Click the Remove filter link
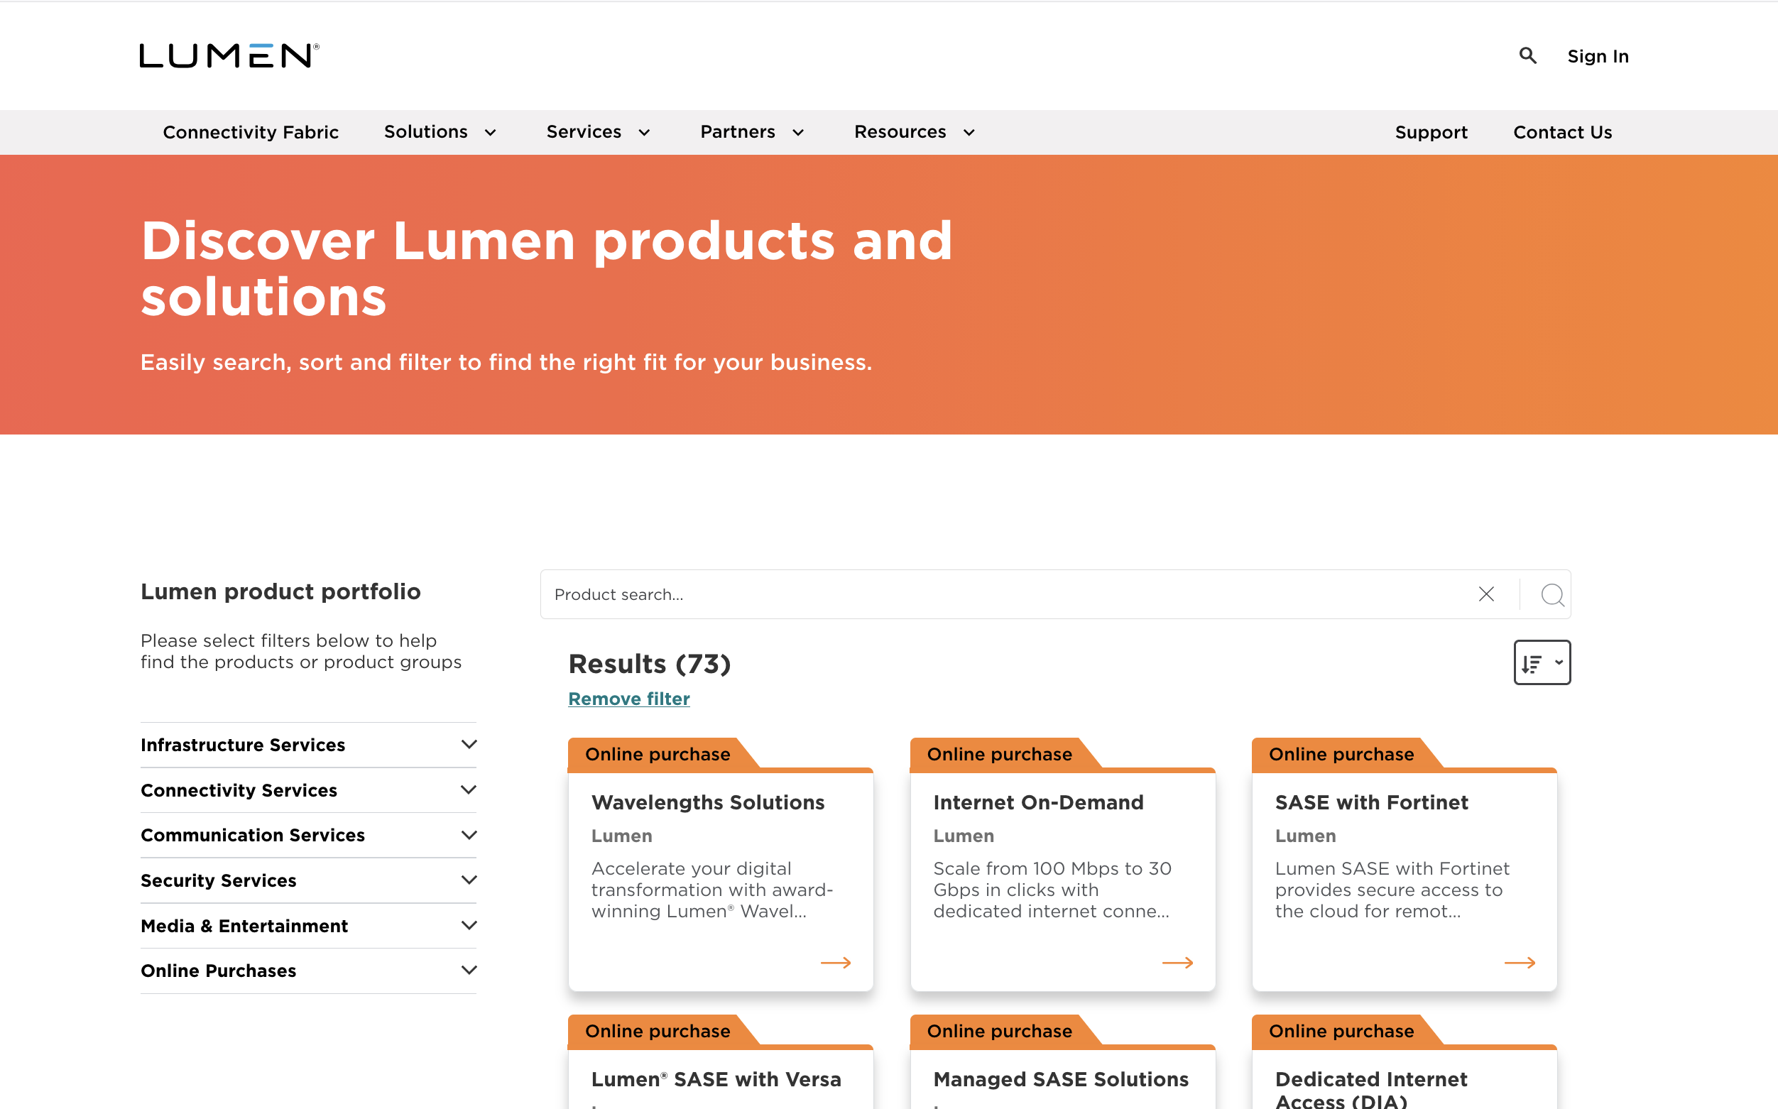The width and height of the screenshot is (1778, 1109). click(x=628, y=699)
